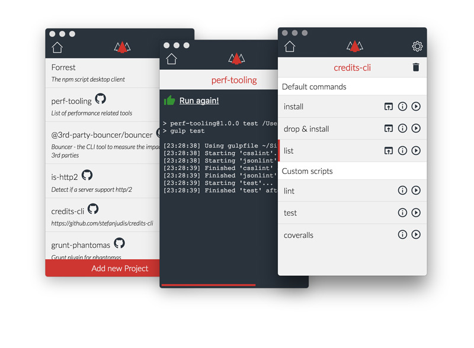Run the lint script
Screen dimensions: 474x348
coord(416,191)
